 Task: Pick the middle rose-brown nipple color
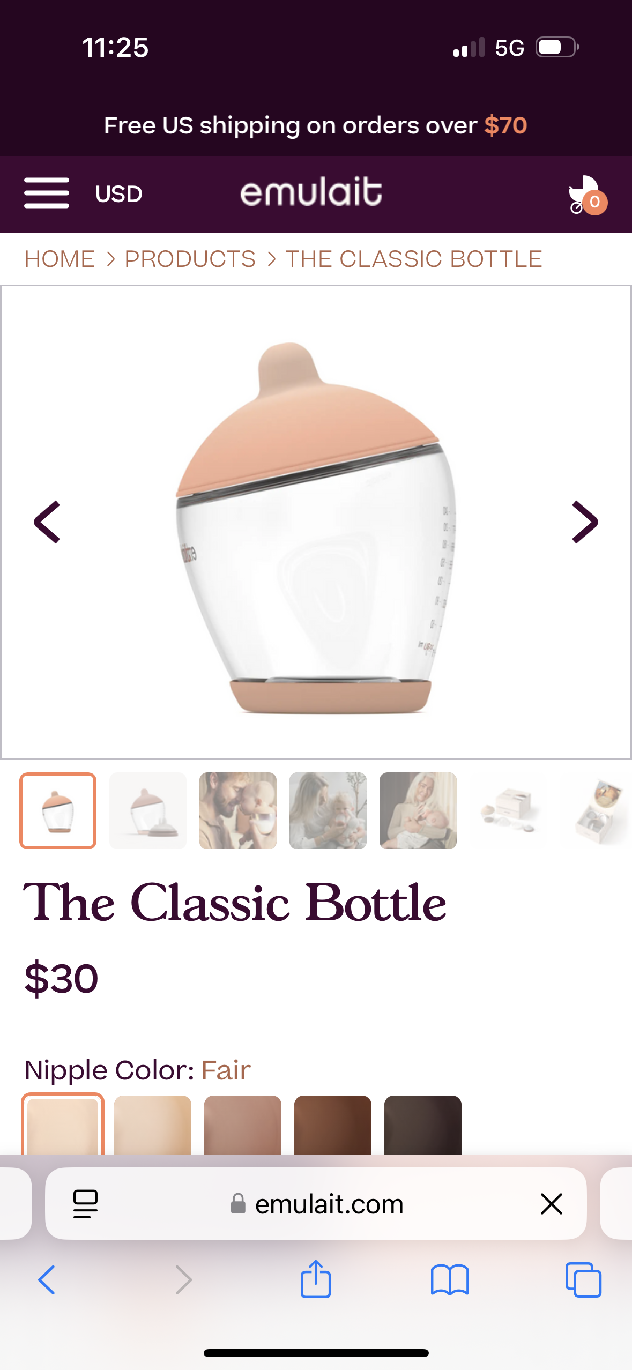(x=243, y=1125)
